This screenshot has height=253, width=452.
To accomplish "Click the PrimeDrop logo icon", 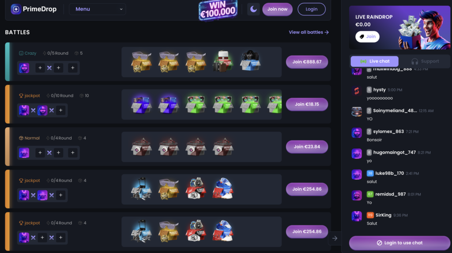I will (x=16, y=9).
